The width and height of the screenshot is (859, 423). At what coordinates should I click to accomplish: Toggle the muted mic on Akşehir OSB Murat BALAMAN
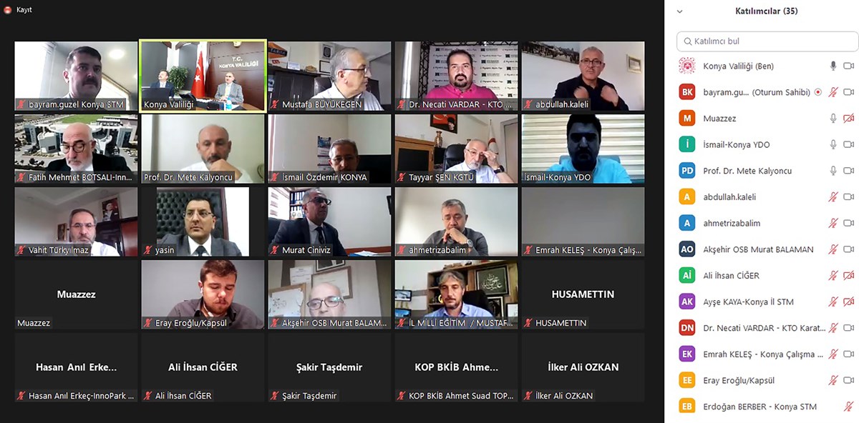[x=833, y=249]
